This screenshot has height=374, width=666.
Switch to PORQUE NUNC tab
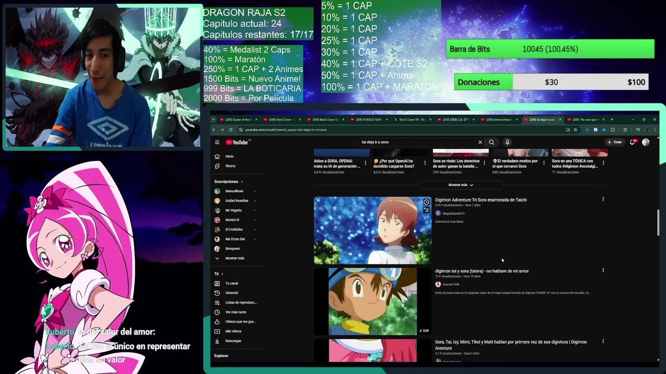click(369, 119)
